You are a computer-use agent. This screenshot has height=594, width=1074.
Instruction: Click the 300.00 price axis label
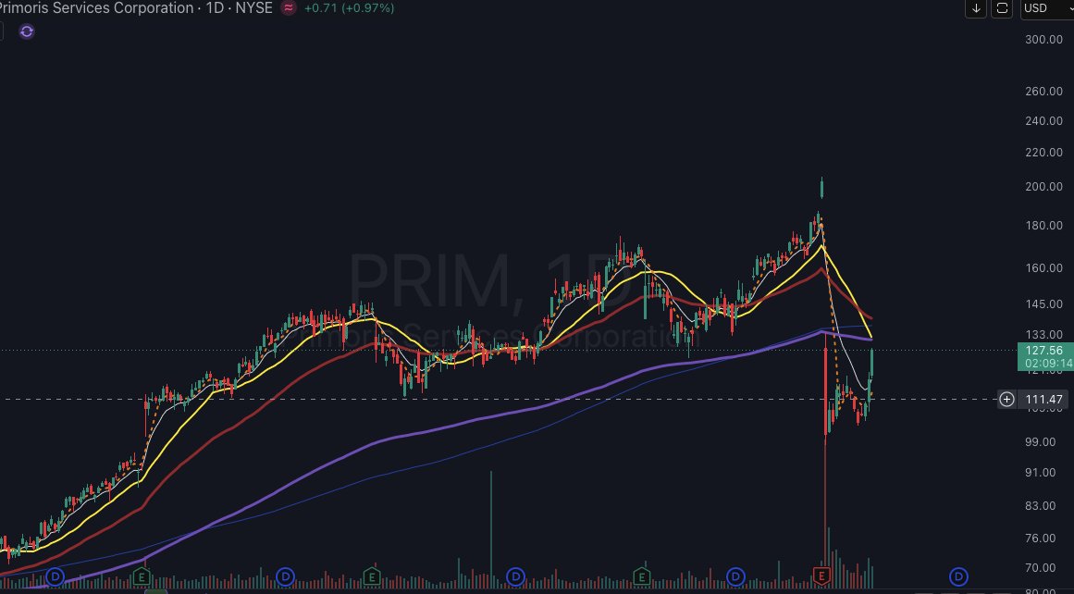tap(1043, 40)
